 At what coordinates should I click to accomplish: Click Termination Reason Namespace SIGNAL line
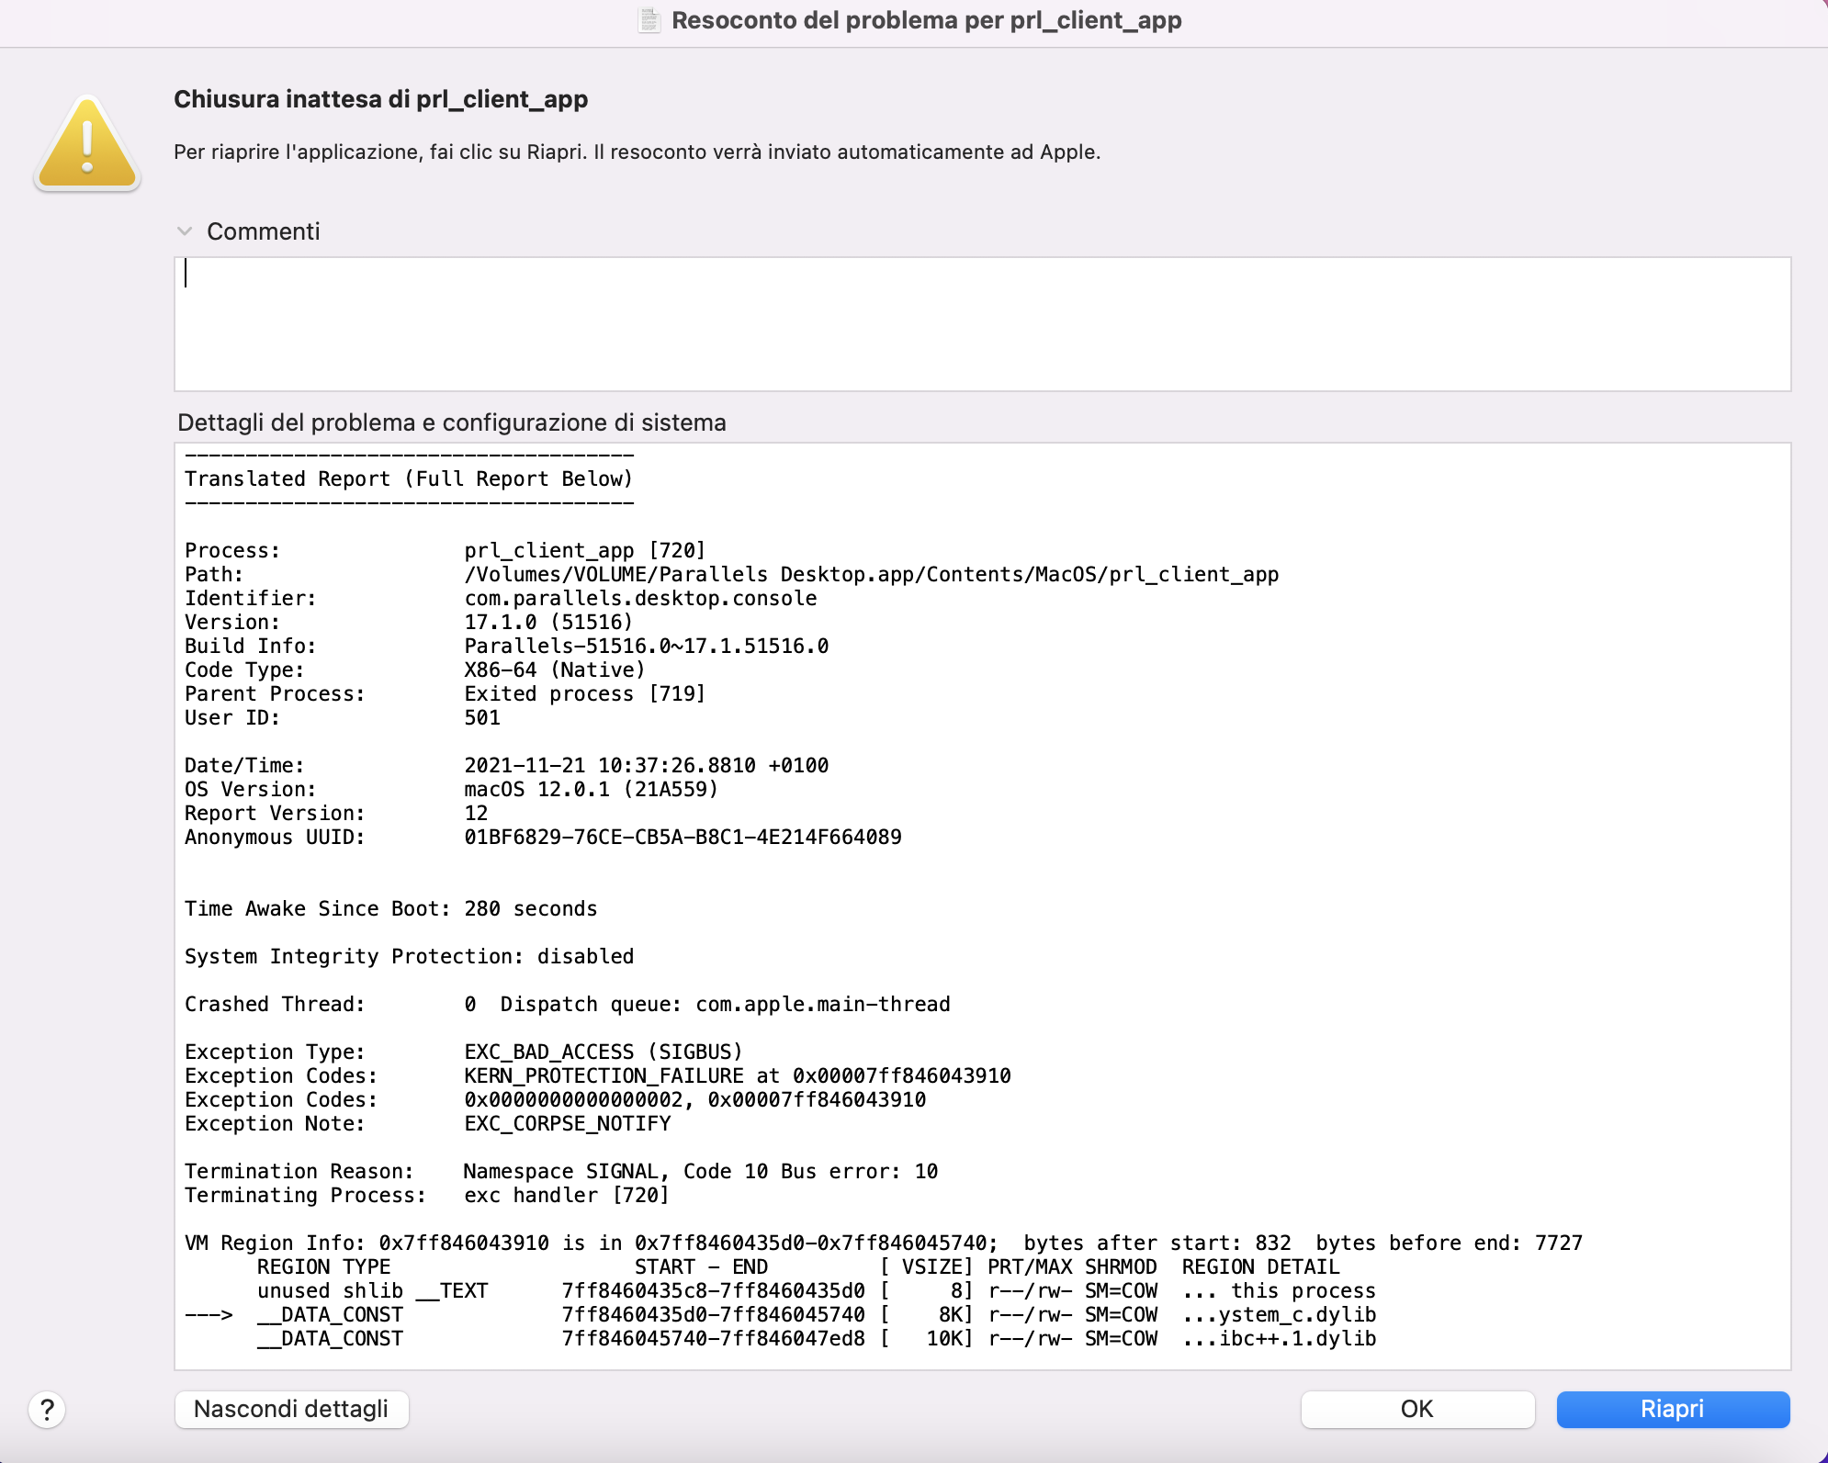[561, 1172]
